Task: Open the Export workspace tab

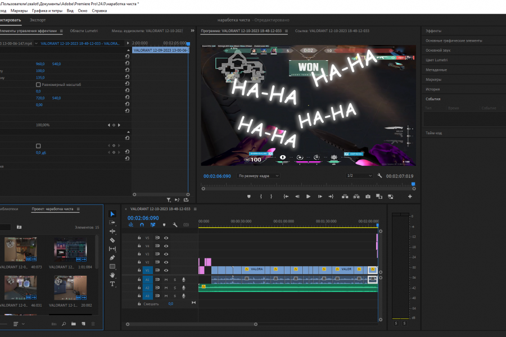Action: (38, 20)
